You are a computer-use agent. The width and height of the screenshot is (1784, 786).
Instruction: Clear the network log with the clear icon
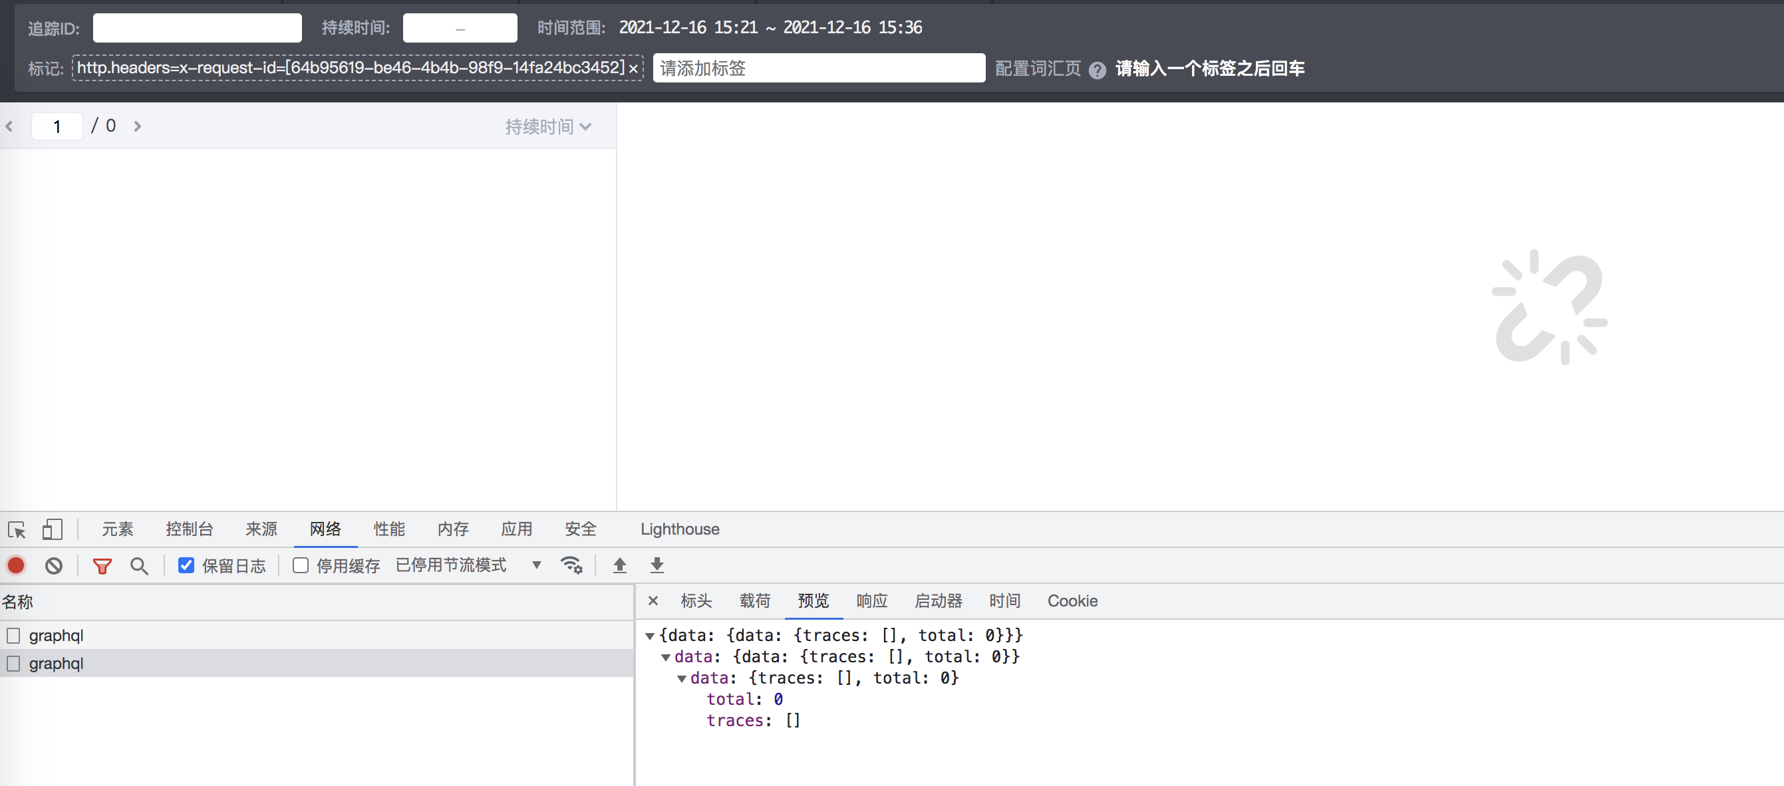coord(54,566)
